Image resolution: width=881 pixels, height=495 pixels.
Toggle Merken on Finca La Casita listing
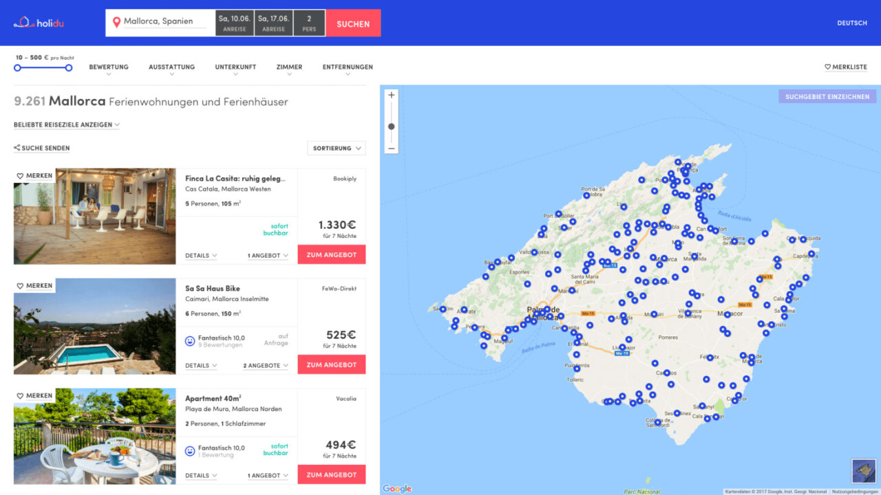[x=34, y=176]
